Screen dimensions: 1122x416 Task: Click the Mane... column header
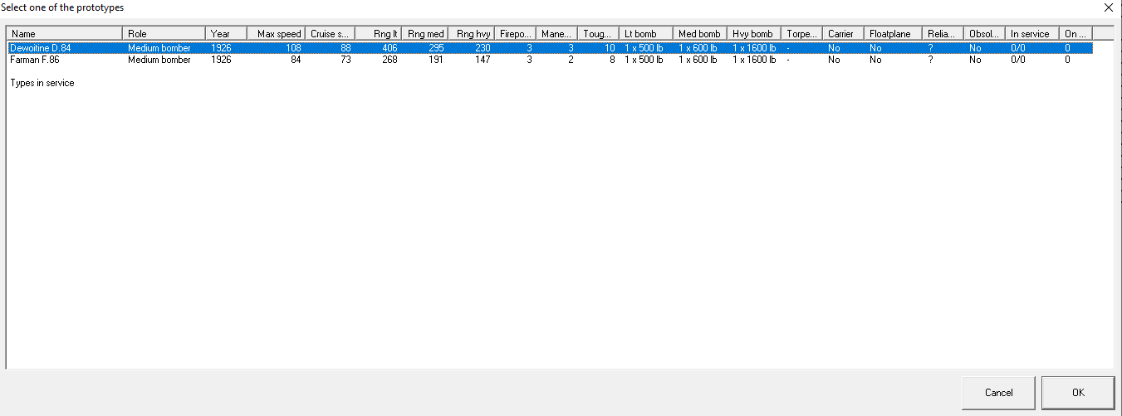(557, 34)
